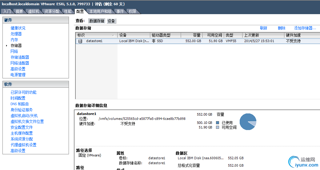Open 高级设置 in the hardware list
Viewport: 320px width, 170px height.
[x=18, y=69]
